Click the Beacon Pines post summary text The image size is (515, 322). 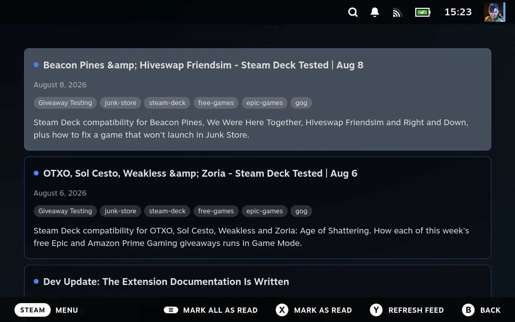click(251, 128)
